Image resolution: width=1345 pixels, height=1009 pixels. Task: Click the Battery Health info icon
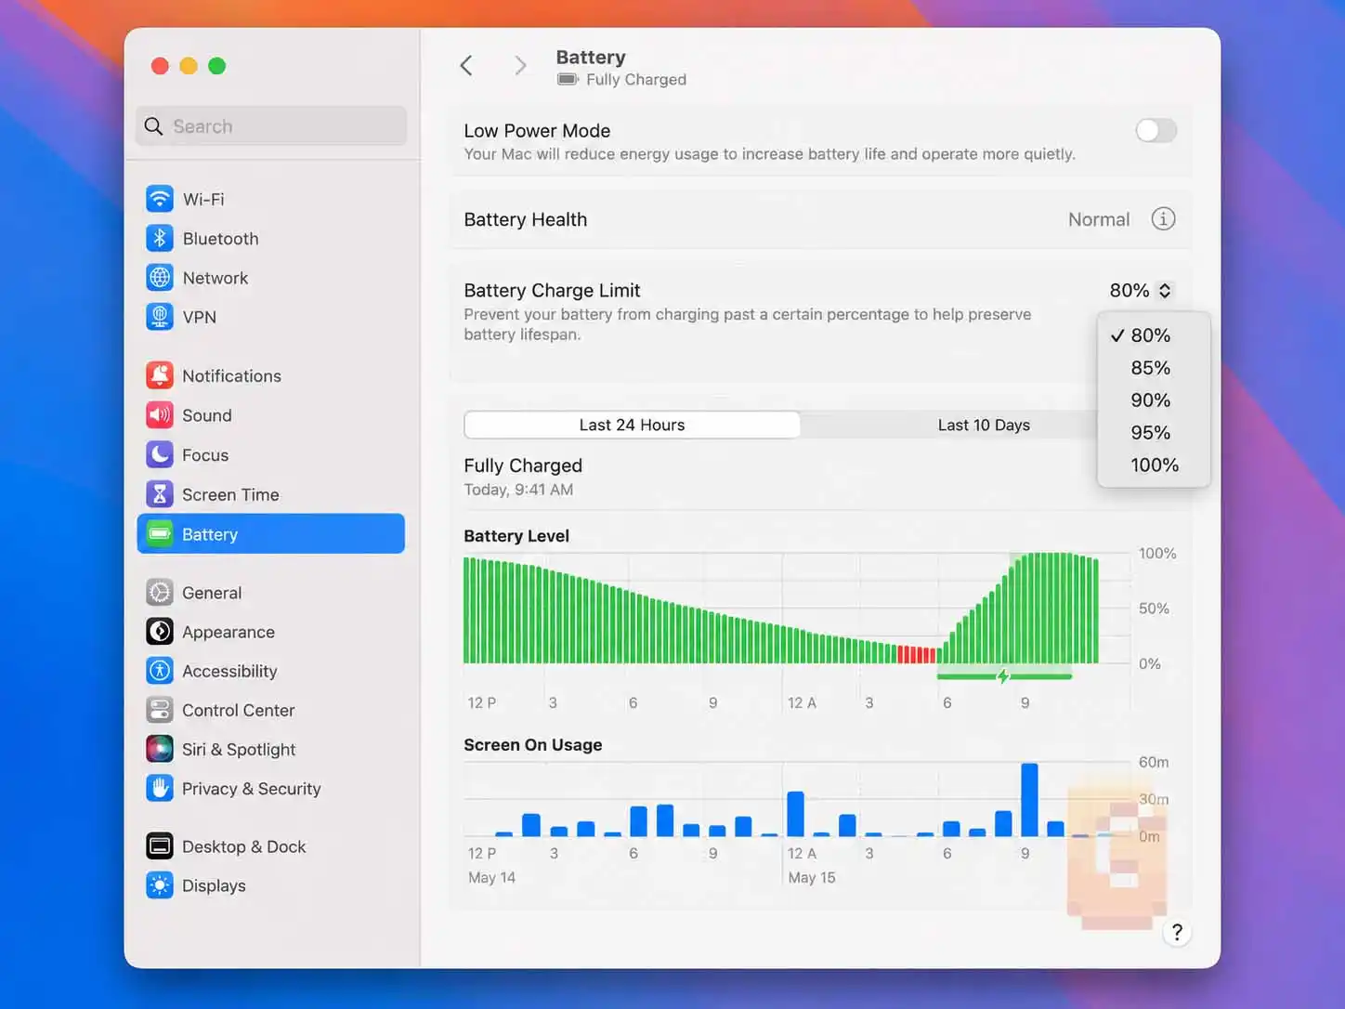[x=1163, y=219]
